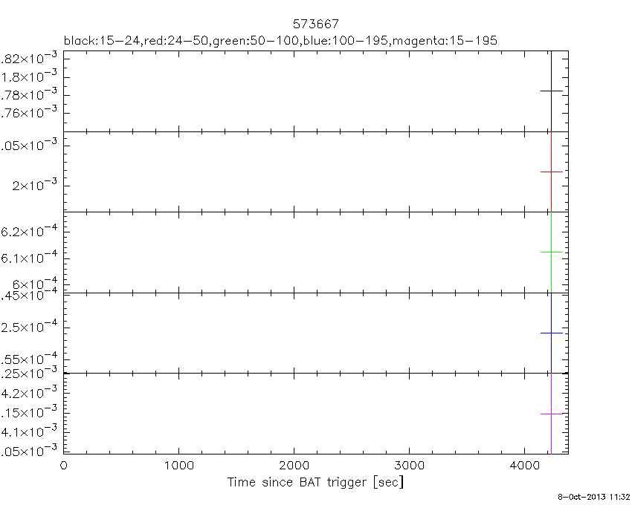This screenshot has height=505, width=632.
Task: Click the 4.2×10⁻³ y-axis label in bottom panel
Action: (x=30, y=393)
